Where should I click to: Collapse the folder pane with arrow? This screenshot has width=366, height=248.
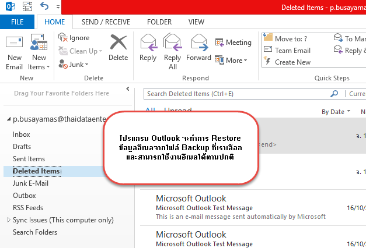coord(128,88)
